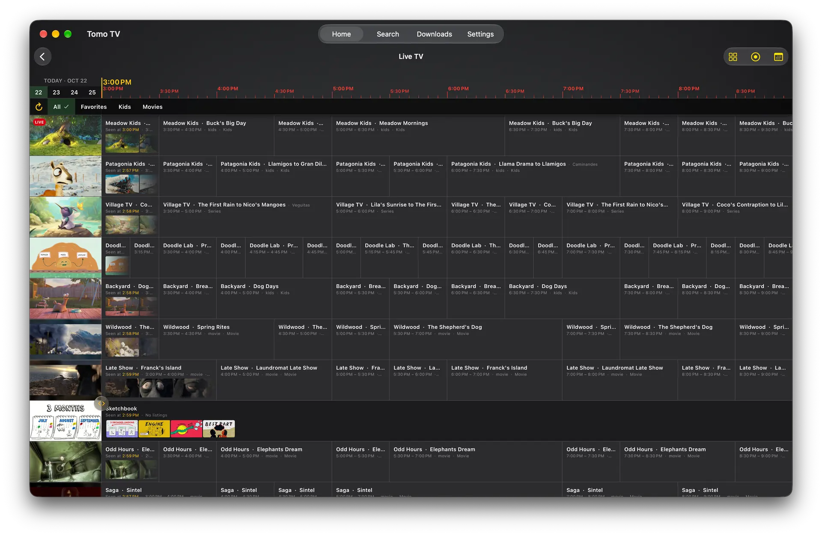822x536 pixels.
Task: Select the live circle view icon
Action: point(756,57)
